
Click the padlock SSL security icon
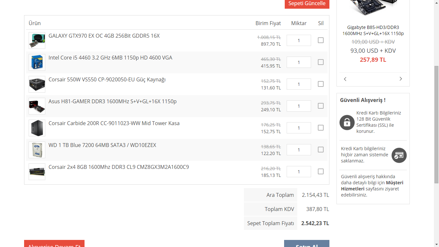coord(347,122)
